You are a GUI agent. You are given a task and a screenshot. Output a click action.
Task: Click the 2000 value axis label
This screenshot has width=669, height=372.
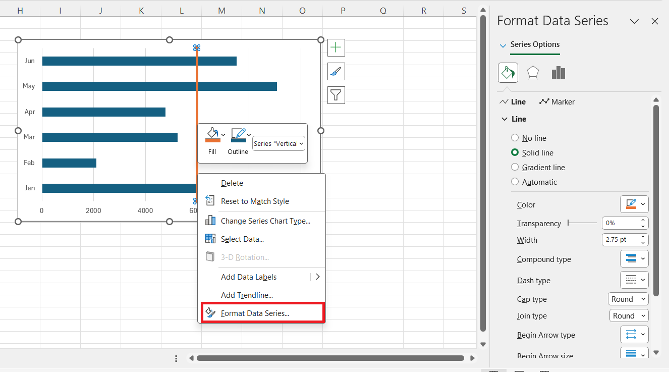pos(93,210)
